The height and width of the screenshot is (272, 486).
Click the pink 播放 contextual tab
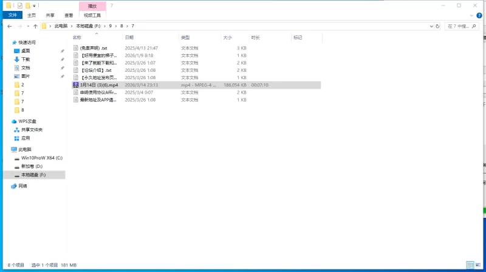tap(92, 6)
